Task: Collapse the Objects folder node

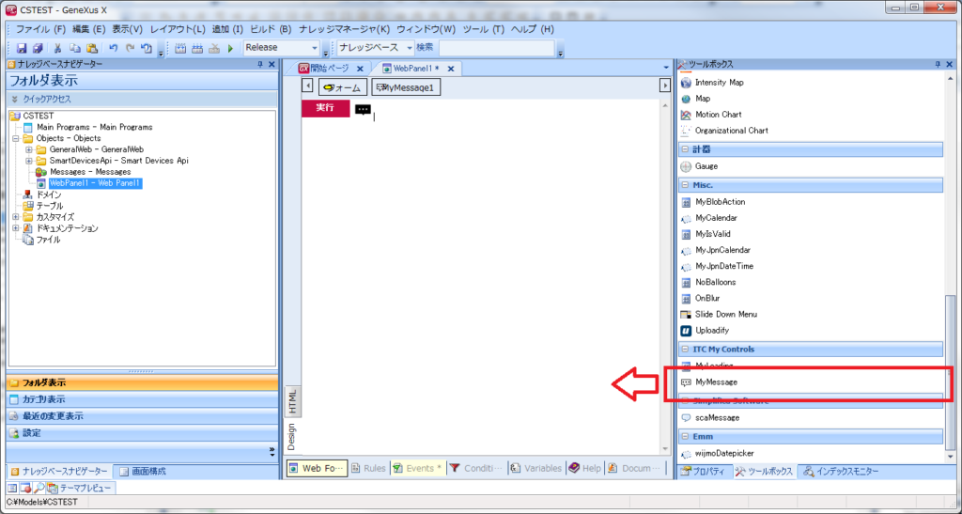Action: click(16, 139)
